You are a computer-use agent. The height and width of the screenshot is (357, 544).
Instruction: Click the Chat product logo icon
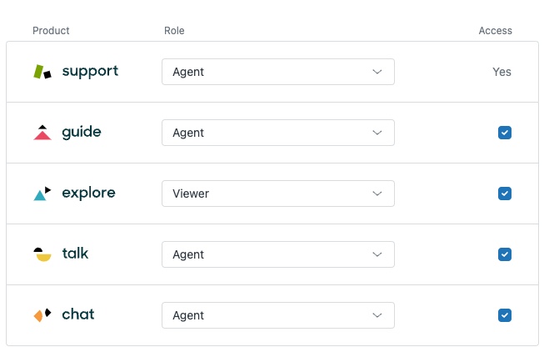pos(42,315)
